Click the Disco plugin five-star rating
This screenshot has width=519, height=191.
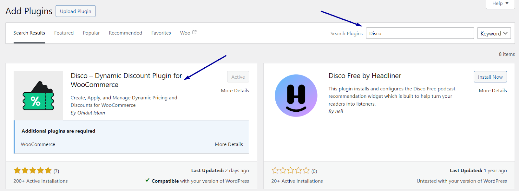pyautogui.click(x=33, y=171)
